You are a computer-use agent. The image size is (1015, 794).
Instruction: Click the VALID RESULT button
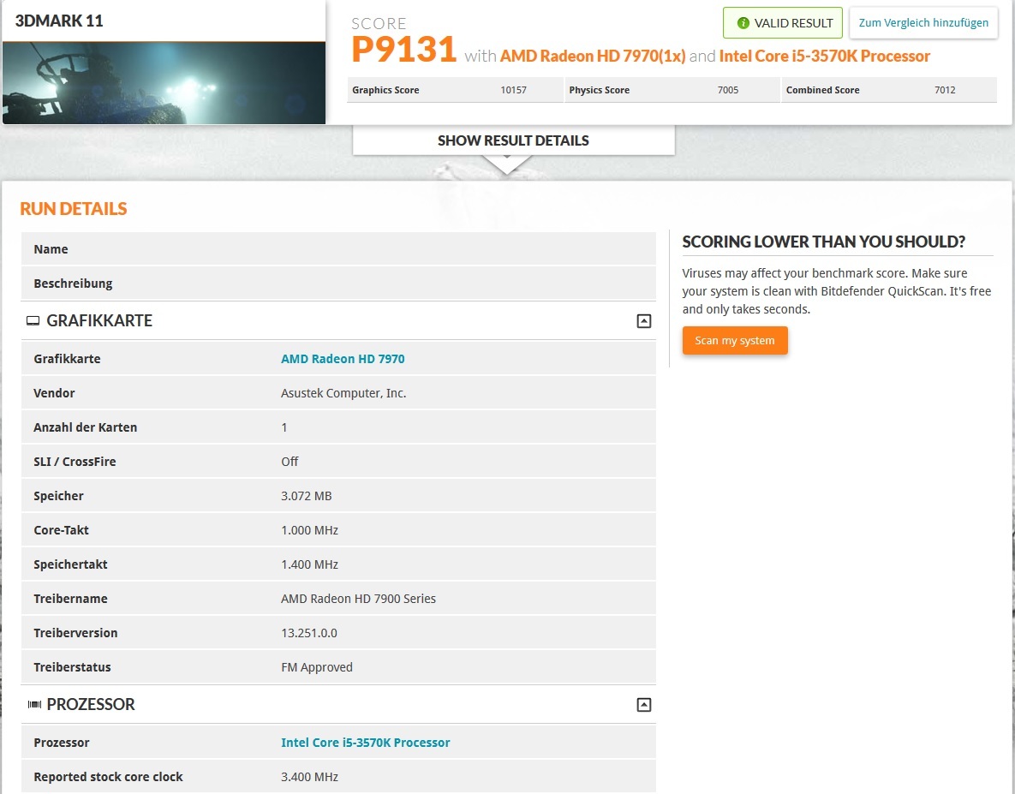783,23
